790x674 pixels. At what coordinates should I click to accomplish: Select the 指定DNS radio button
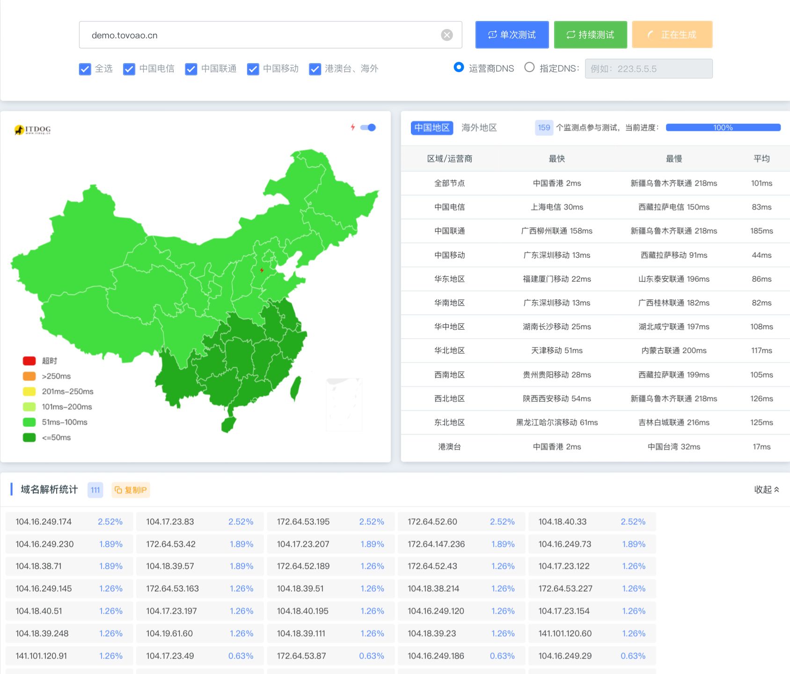[529, 67]
